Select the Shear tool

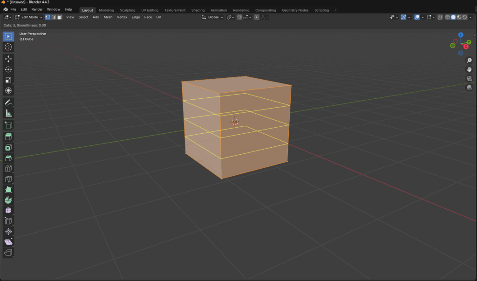pyautogui.click(x=8, y=242)
